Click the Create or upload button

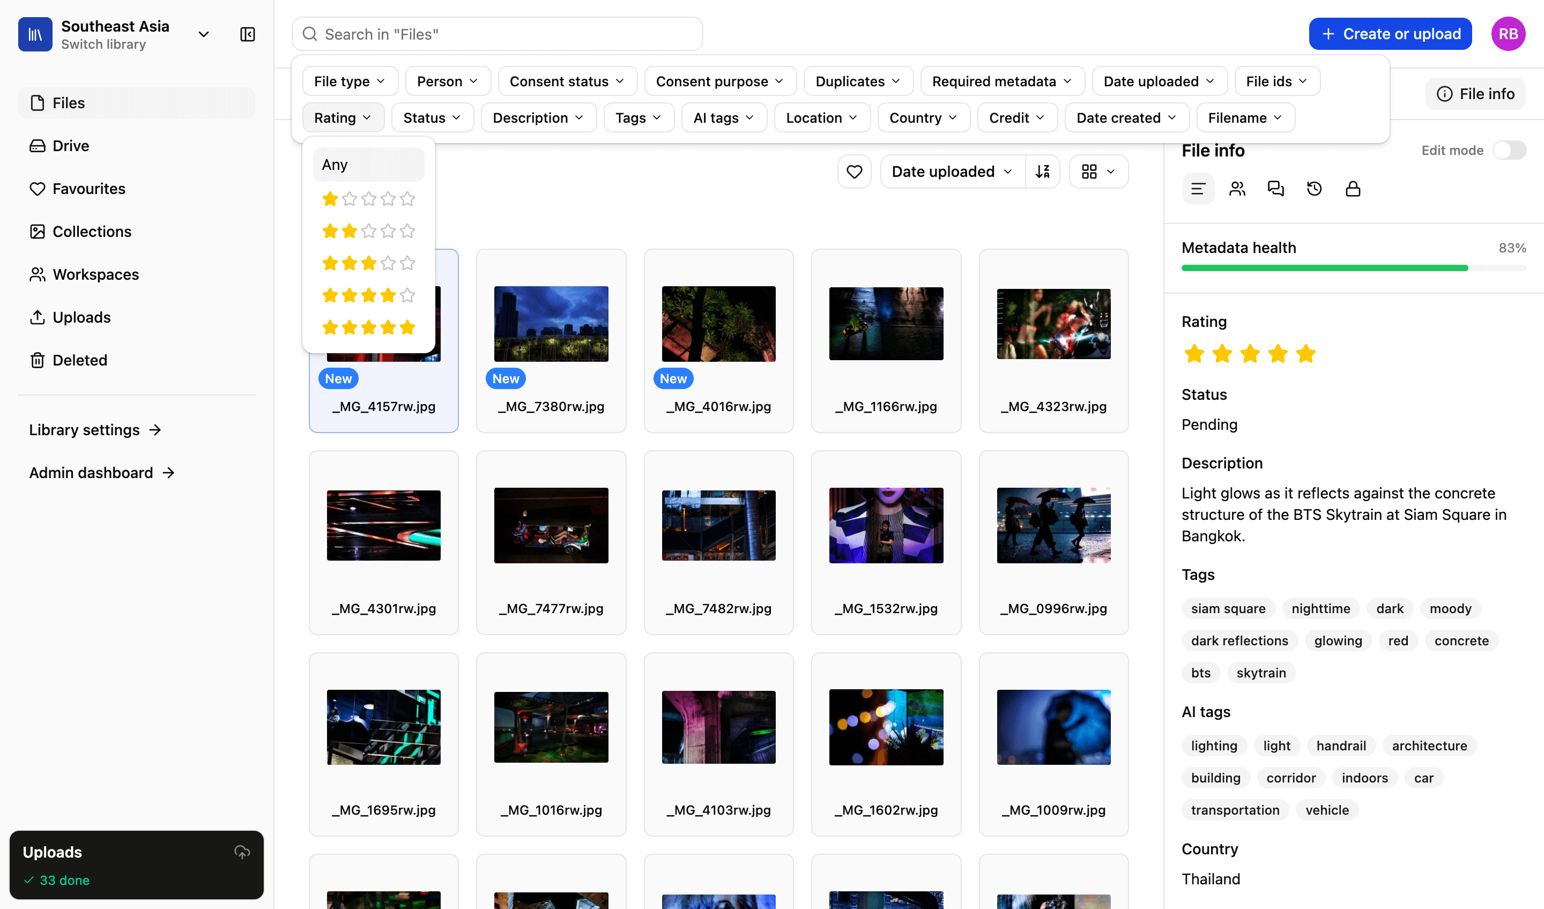[1390, 34]
